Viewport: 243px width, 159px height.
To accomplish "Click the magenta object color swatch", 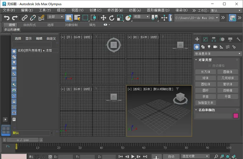I will click(x=236, y=116).
